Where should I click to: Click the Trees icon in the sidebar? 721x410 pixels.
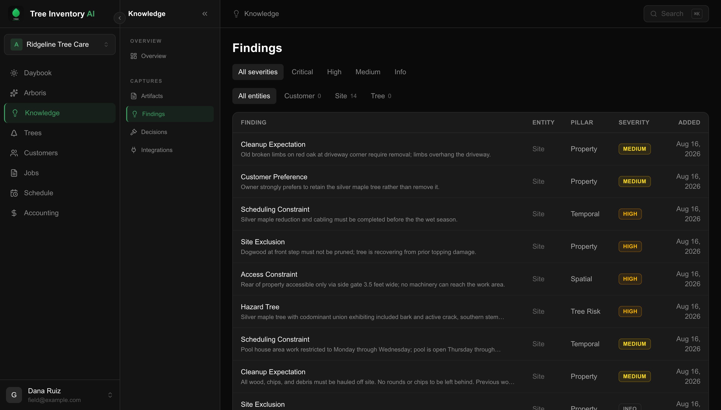pos(14,133)
